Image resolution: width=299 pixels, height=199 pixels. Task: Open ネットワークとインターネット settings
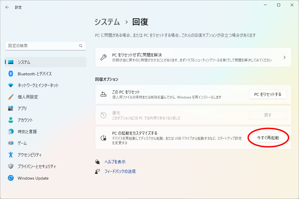coord(38,85)
